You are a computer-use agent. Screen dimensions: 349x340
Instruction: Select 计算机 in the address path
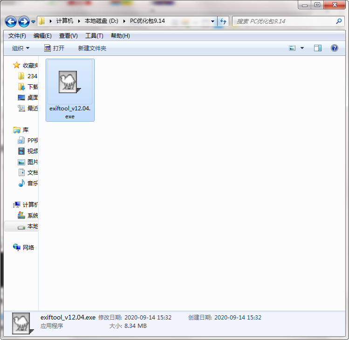65,21
